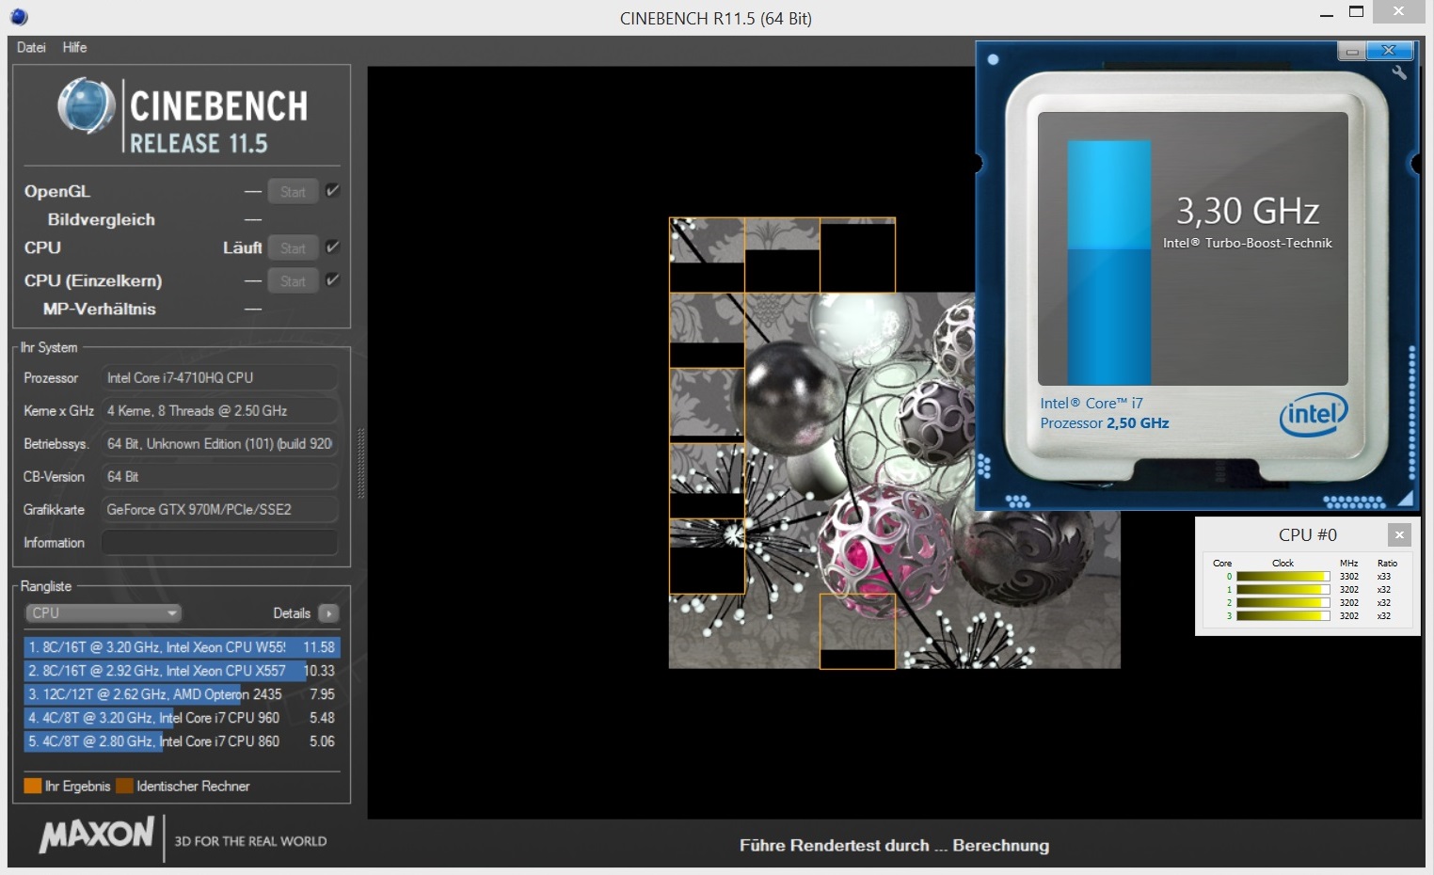Viewport: 1434px width, 875px height.
Task: Click the Cinebench app icon in title bar
Action: pyautogui.click(x=19, y=17)
